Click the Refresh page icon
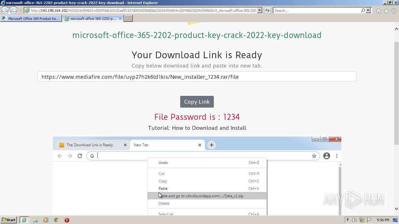 tap(267, 10)
